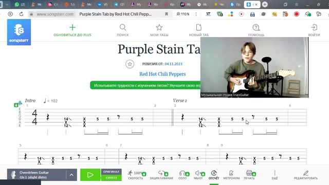329x185 pixels.
Task: Click the tempo marking 102
Action: point(51,101)
